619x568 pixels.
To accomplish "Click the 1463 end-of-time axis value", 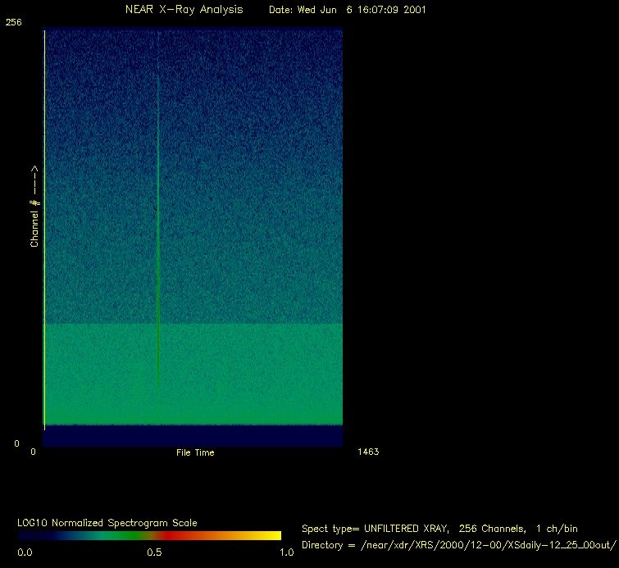I will coord(368,452).
